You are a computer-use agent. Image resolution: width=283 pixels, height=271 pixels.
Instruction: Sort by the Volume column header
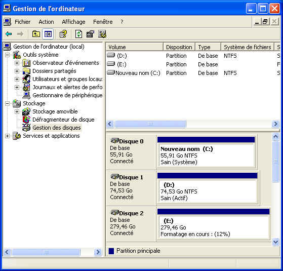pyautogui.click(x=135, y=47)
